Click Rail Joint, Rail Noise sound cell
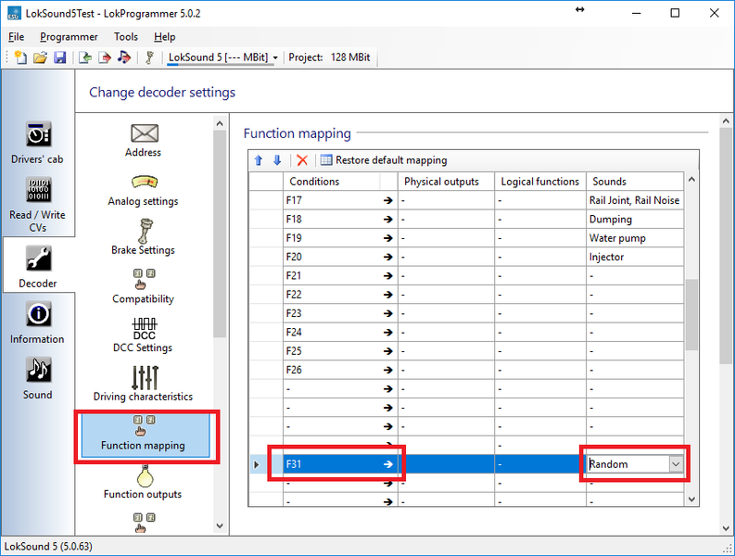This screenshot has width=735, height=556. pos(635,200)
